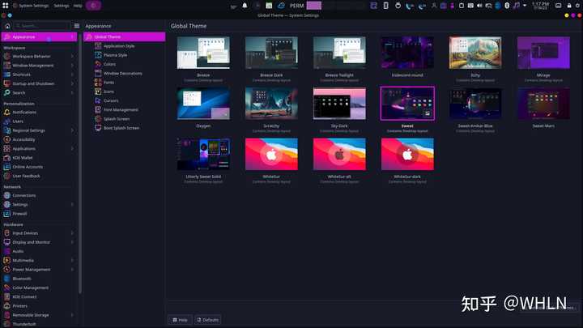Click the Defaults button
Image resolution: width=583 pixels, height=328 pixels.
(208, 320)
